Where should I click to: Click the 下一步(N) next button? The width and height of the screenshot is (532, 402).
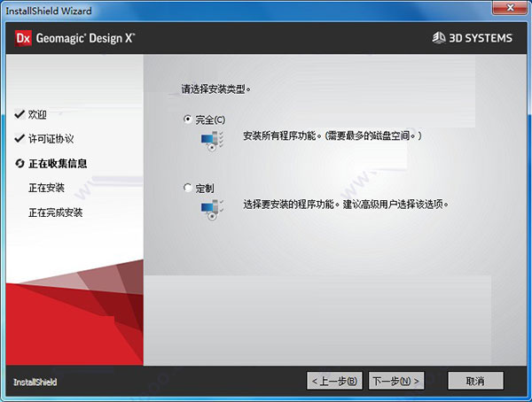coord(396,381)
